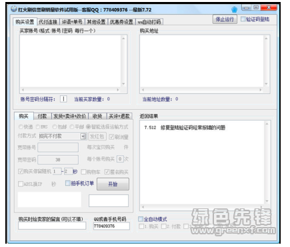Screen dimensions: 290x247
Task: Switch to the 代付连接 tab
Action: click(48, 22)
